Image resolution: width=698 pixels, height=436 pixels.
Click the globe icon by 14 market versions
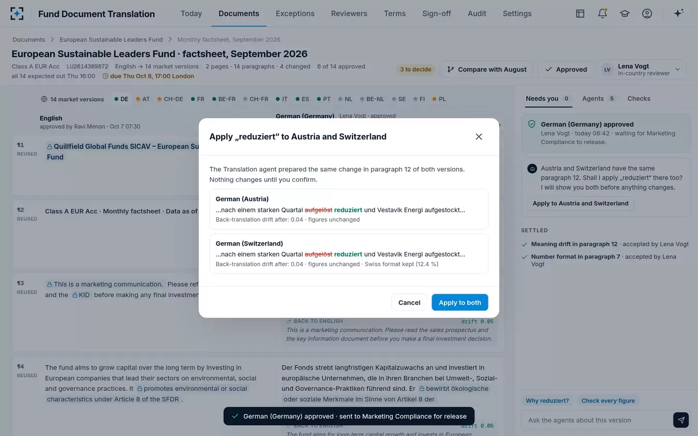tap(44, 99)
